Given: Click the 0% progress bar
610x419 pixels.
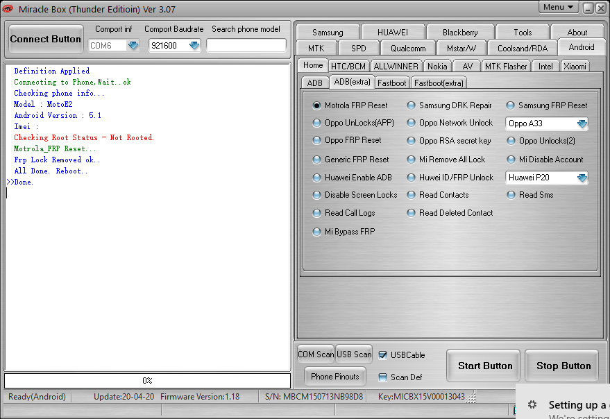Looking at the screenshot, I should point(147,380).
